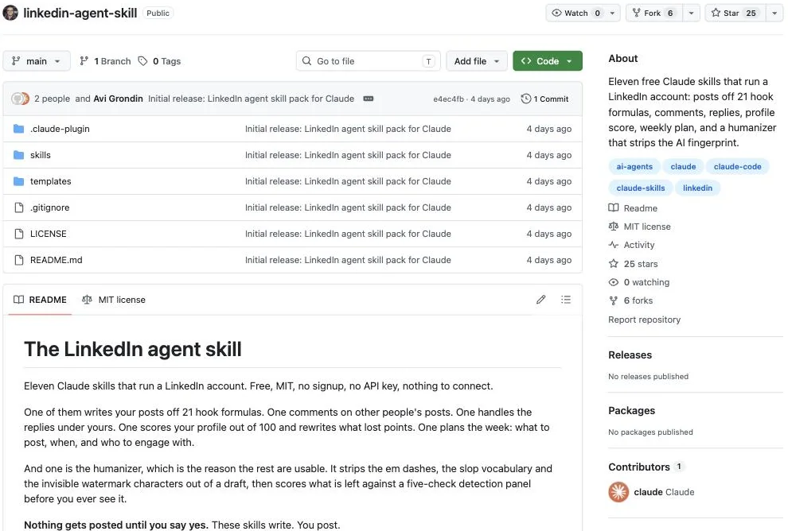Image resolution: width=788 pixels, height=531 pixels.
Task: View the 6 forks link
Action: pyautogui.click(x=630, y=300)
